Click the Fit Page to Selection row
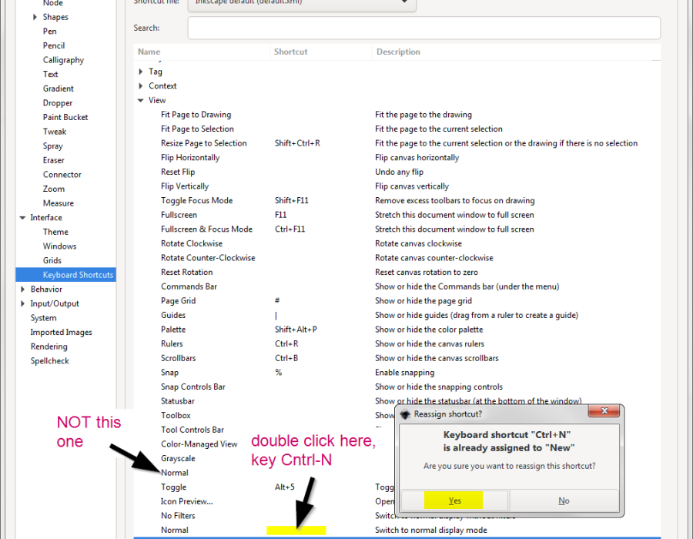The height and width of the screenshot is (539, 693). (x=397, y=129)
